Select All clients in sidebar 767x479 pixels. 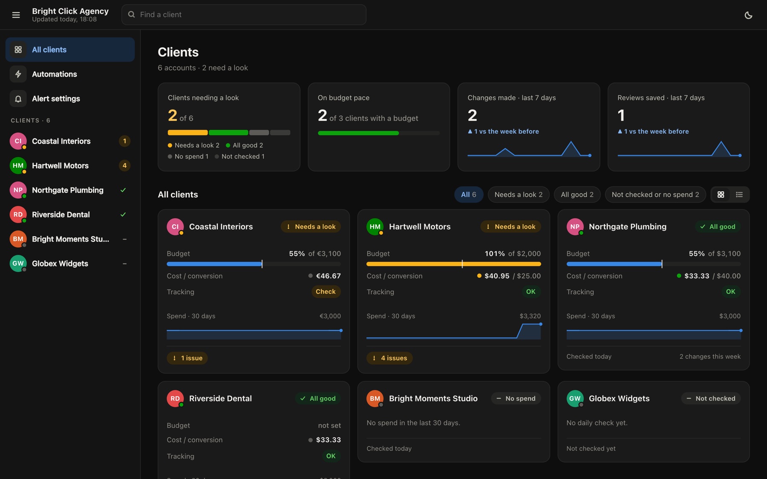[x=70, y=49]
